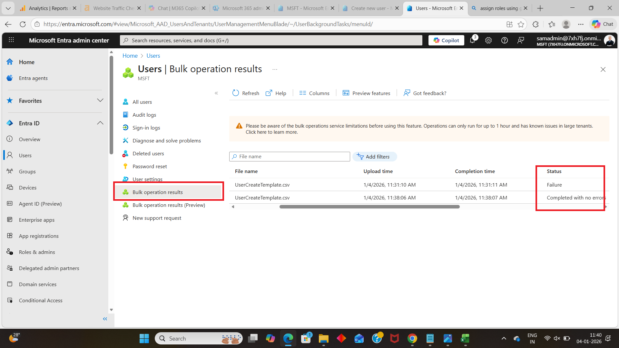619x348 pixels.
Task: Go to the Home breadcrumb link
Action: click(130, 56)
